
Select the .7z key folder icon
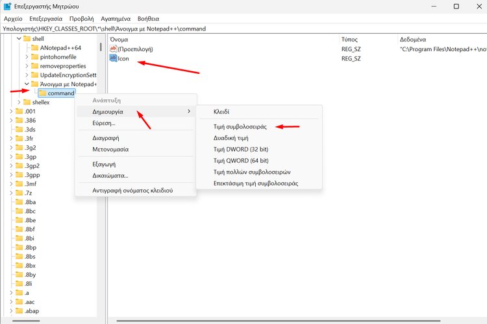[x=19, y=193]
